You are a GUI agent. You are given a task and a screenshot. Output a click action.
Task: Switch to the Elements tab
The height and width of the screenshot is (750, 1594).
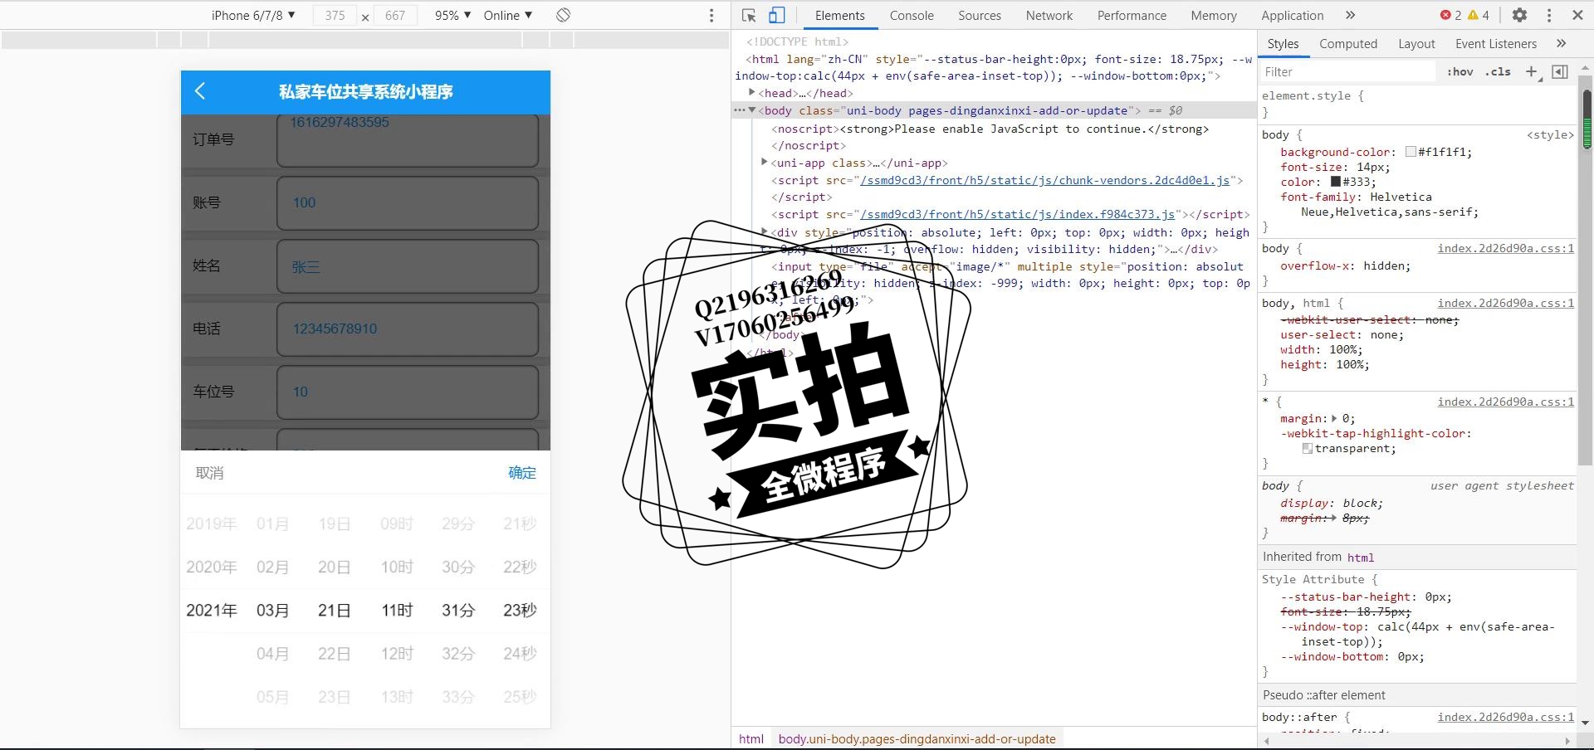click(839, 15)
